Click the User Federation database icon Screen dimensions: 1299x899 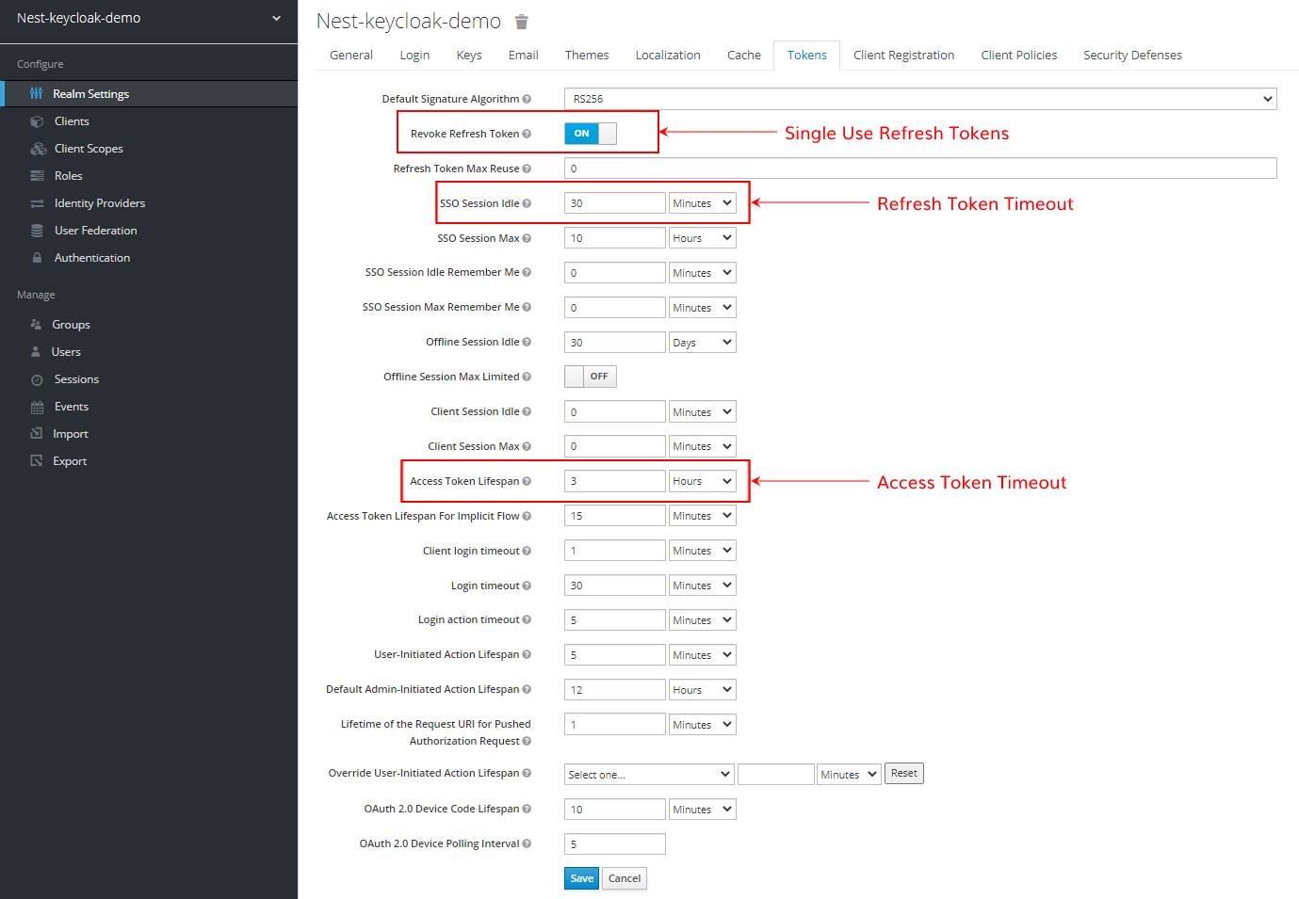pyautogui.click(x=37, y=231)
